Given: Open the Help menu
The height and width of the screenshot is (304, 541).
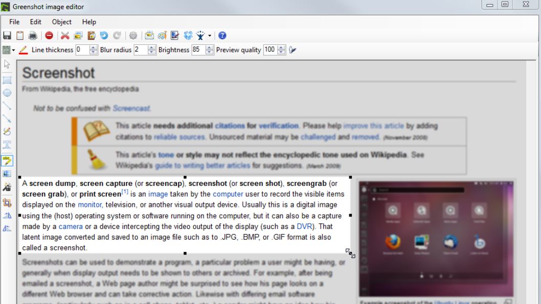Looking at the screenshot, I should pyautogui.click(x=89, y=21).
